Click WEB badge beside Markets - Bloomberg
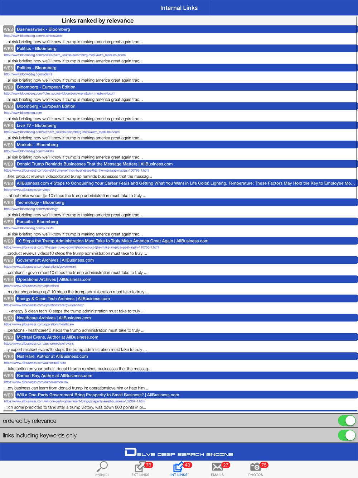This screenshot has width=358, height=478. [x=8, y=145]
